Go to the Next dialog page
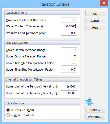110x124 pixels. [95, 110]
